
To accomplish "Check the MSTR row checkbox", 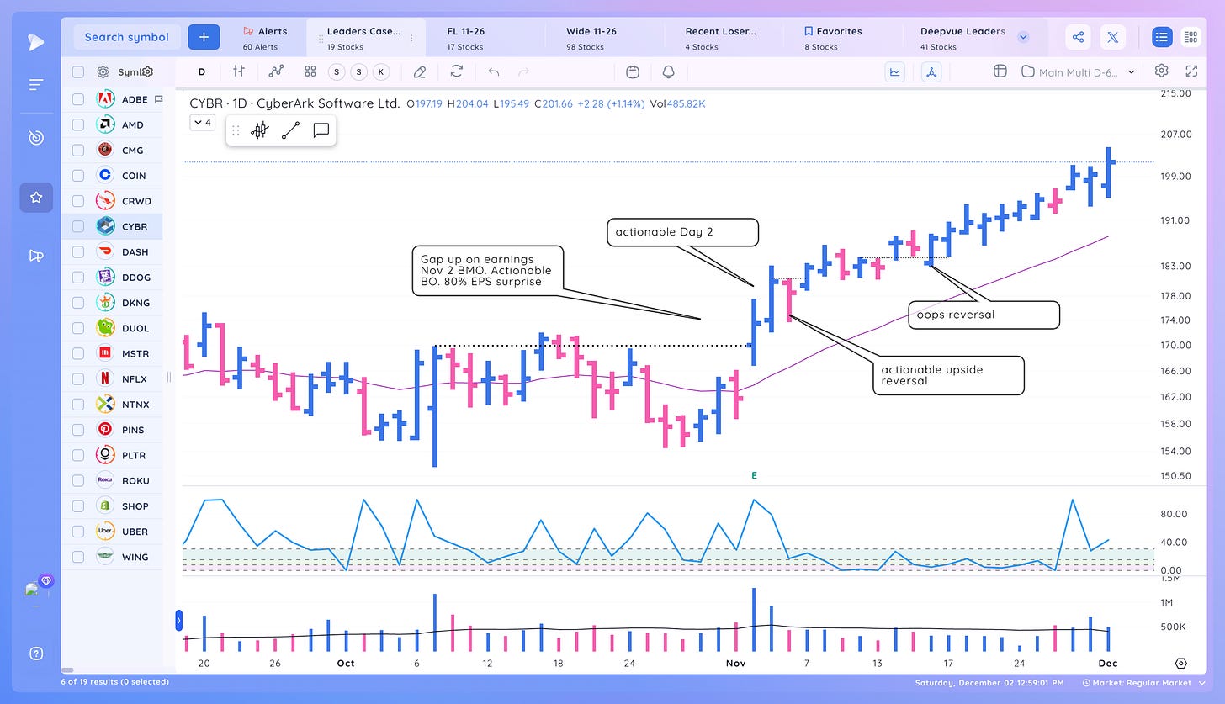I will pos(78,353).
